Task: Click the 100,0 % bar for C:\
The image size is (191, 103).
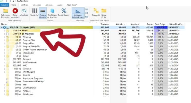Action: pos(161,27)
